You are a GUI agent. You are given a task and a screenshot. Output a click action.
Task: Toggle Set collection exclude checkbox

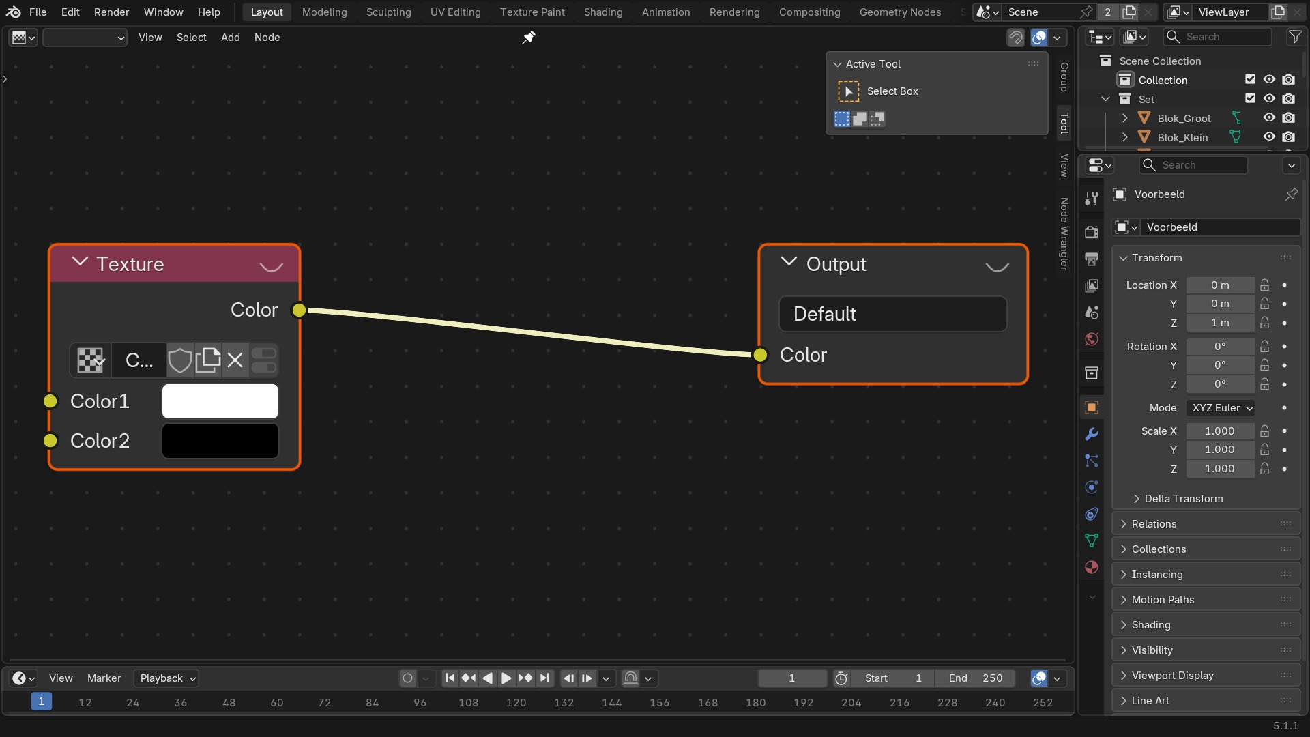[1250, 99]
